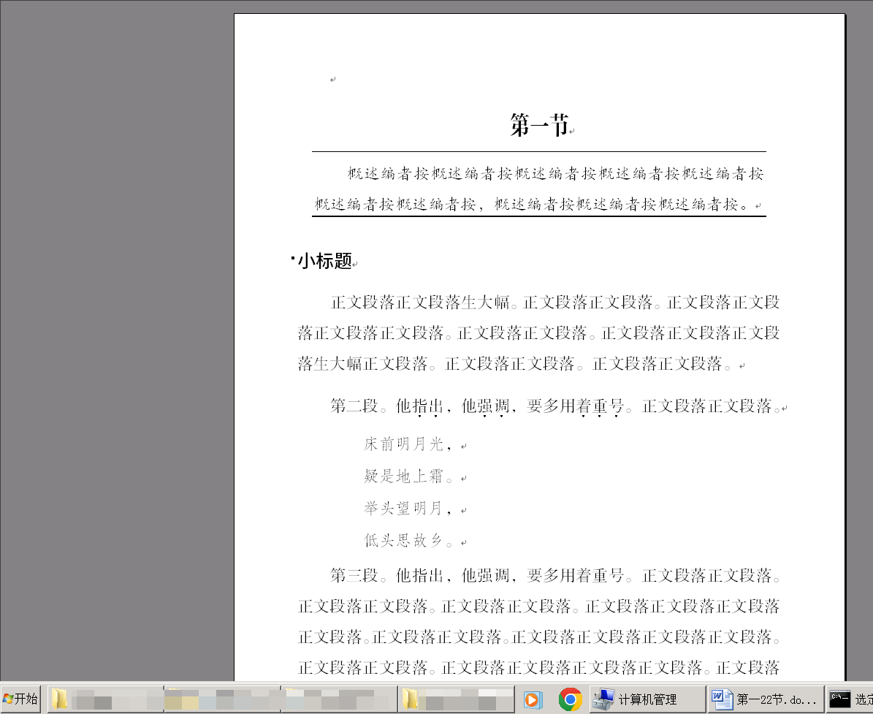Switch to the 计算机管理 taskbar window
Screen dimensions: 873x714
click(x=647, y=699)
